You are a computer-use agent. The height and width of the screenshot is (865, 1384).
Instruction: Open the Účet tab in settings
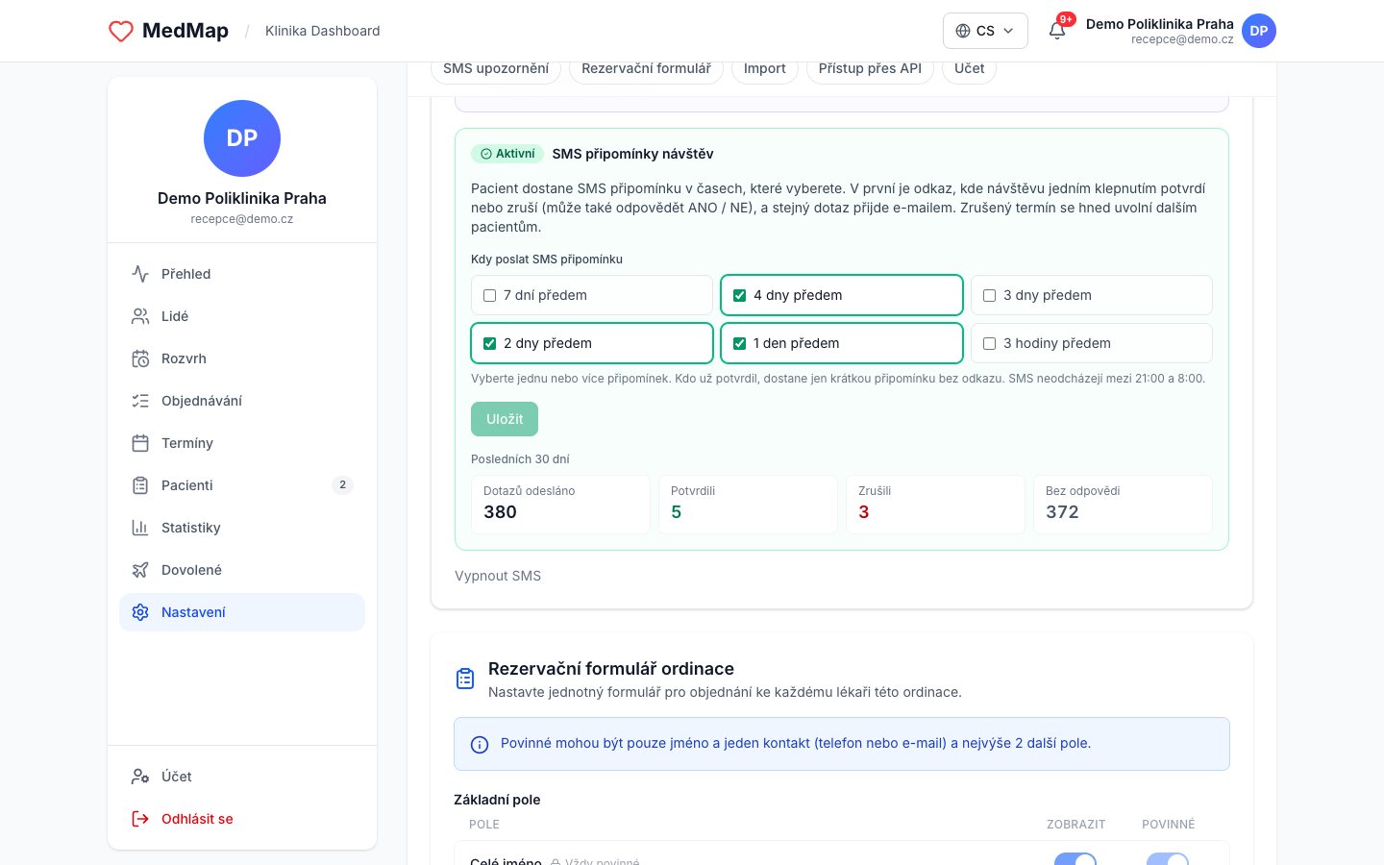pyautogui.click(x=969, y=69)
